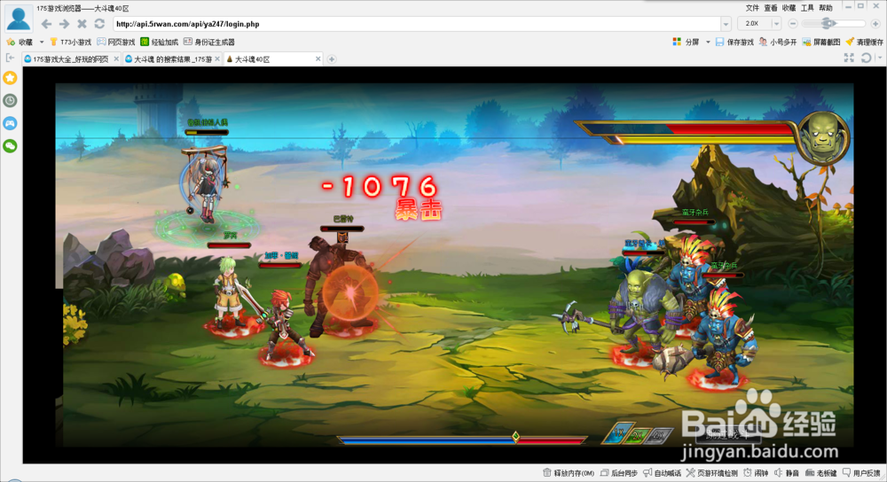Open the history clock in the sidebar
887x482 pixels.
click(x=10, y=101)
